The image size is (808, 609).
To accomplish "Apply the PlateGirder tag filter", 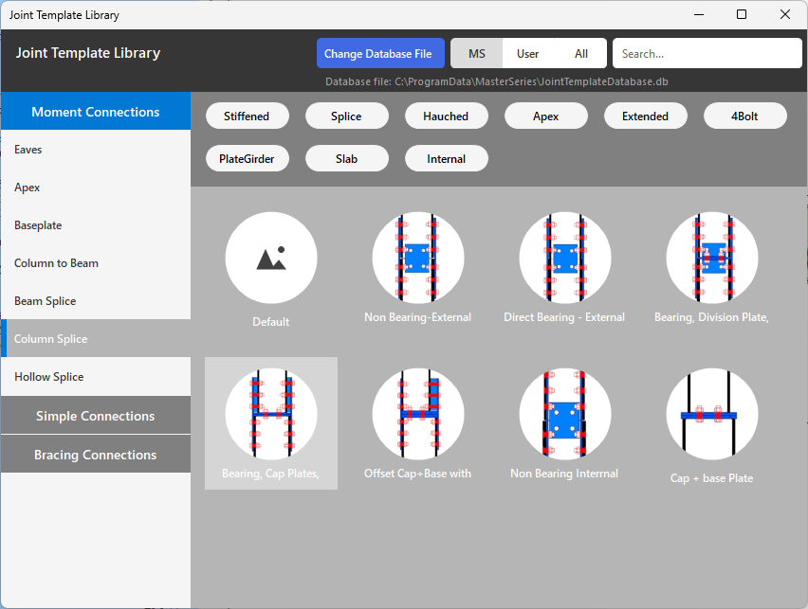I will (x=247, y=159).
